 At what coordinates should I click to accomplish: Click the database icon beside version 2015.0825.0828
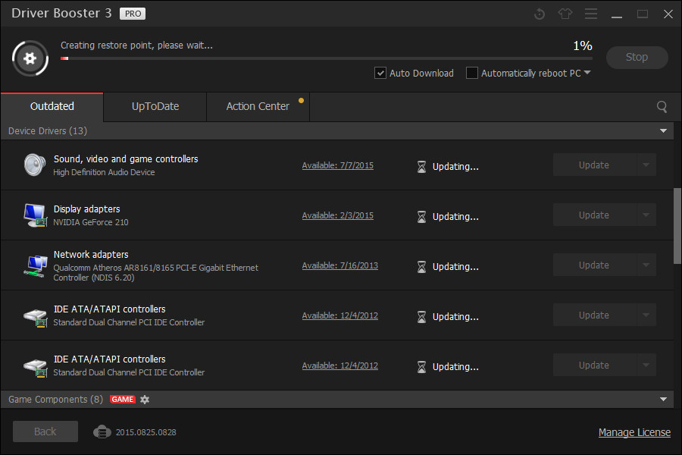(x=102, y=431)
